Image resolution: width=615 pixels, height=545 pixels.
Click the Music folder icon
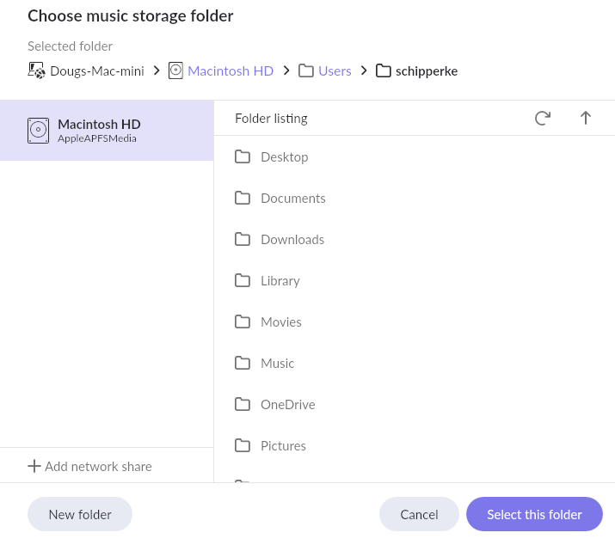point(243,363)
